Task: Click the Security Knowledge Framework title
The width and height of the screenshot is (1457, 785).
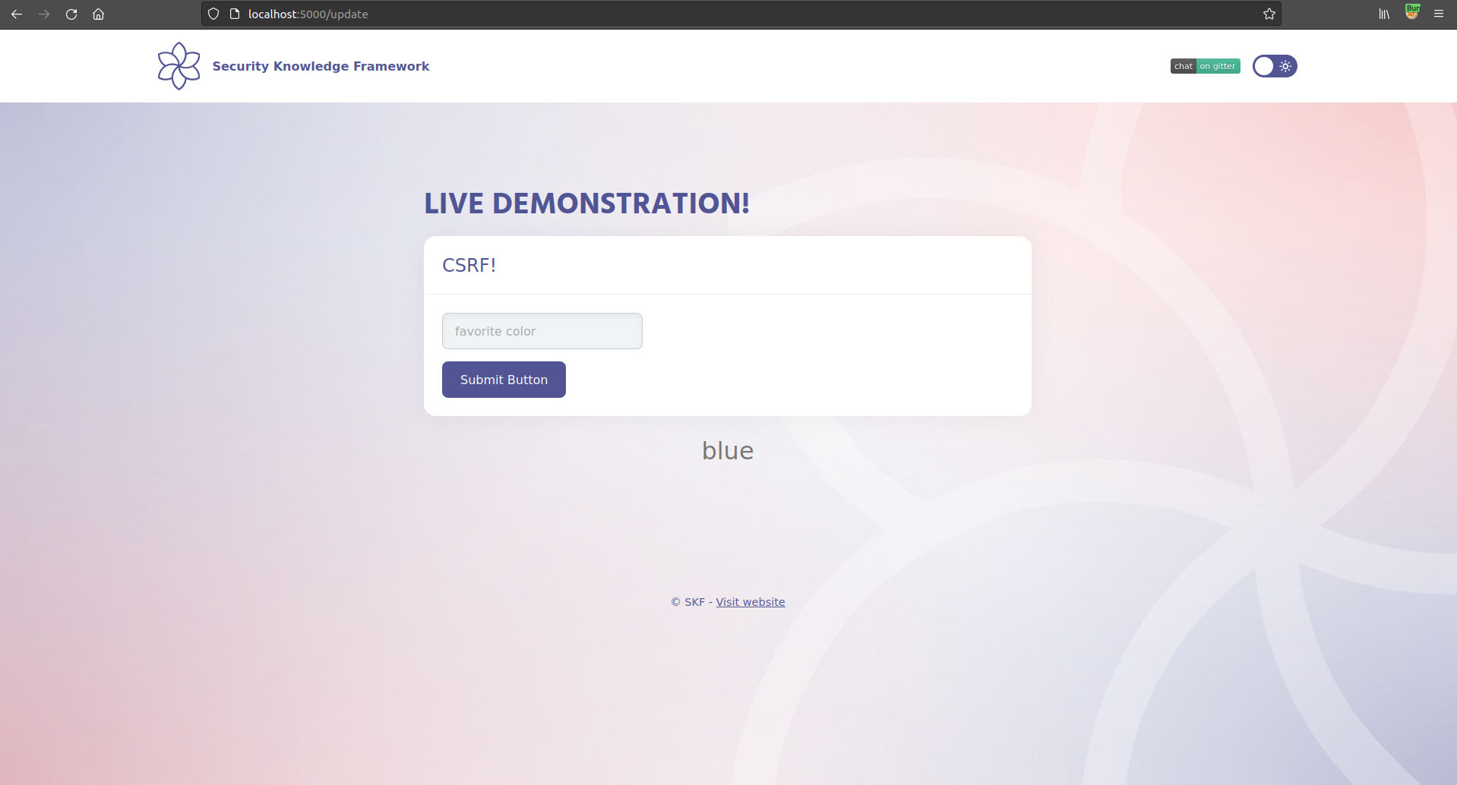Action: 321,66
